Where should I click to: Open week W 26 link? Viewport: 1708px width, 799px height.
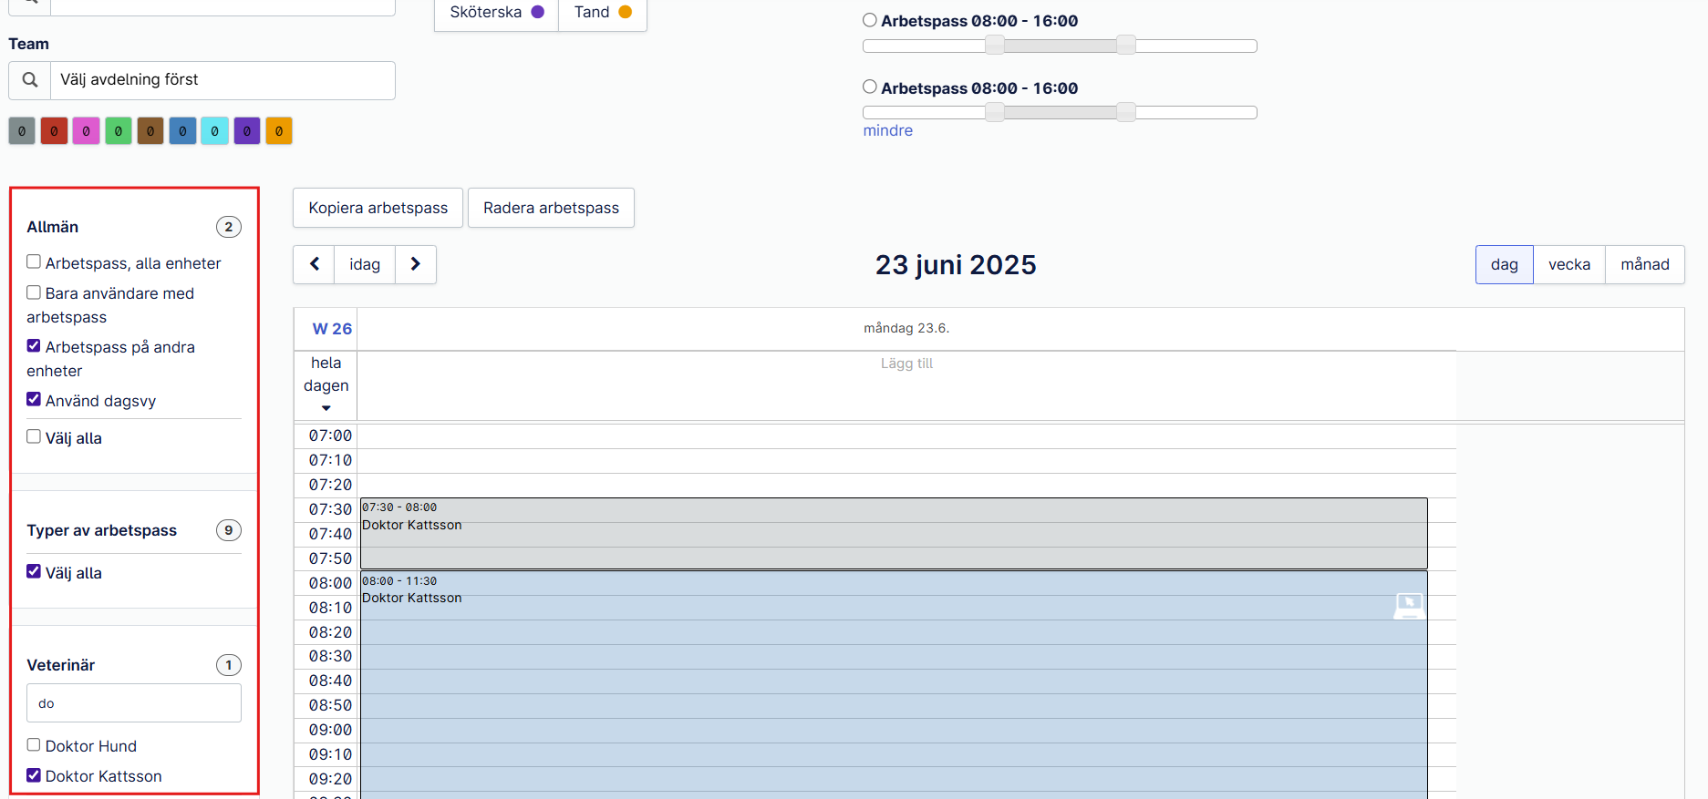click(332, 329)
